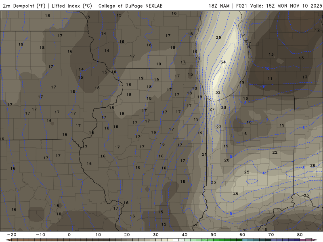Click the blue 9 lifted index contour label

point(264,86)
